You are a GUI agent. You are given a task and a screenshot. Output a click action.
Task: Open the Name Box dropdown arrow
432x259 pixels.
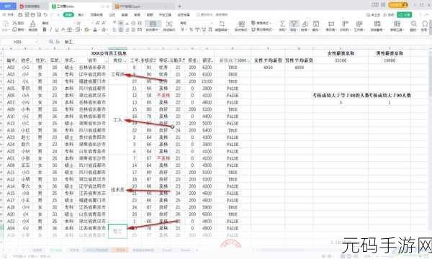click(36, 42)
